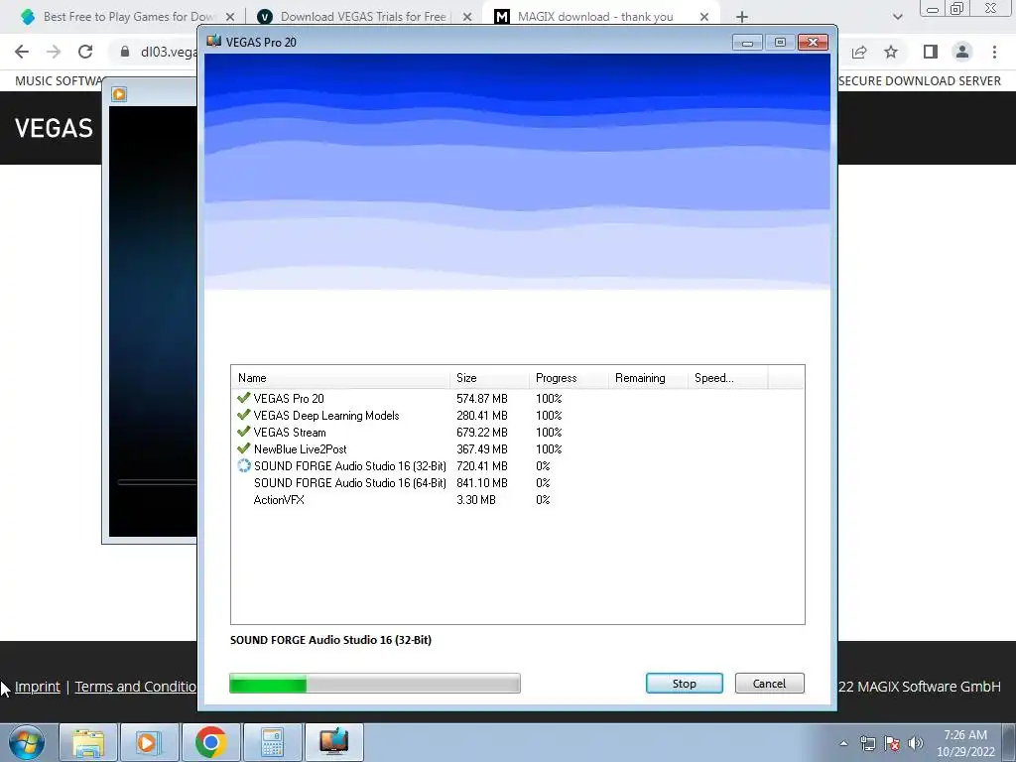Screen dimensions: 1016x762
Task: Select SOUND FORGE Audio Studio 16 (32-Bit) row
Action: pyautogui.click(x=517, y=466)
